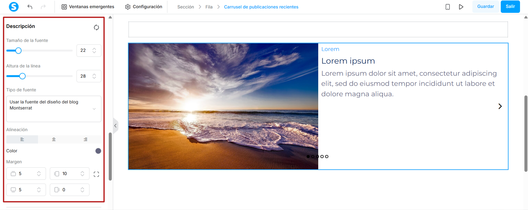
Task: Click the left margin stepper arrows
Action: coord(82,173)
